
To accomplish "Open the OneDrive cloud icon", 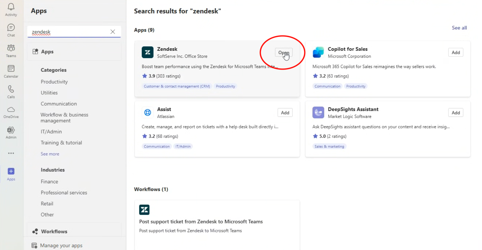I will click(11, 110).
